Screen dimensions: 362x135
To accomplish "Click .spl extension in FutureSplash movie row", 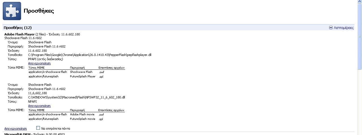I will coord(101,119).
